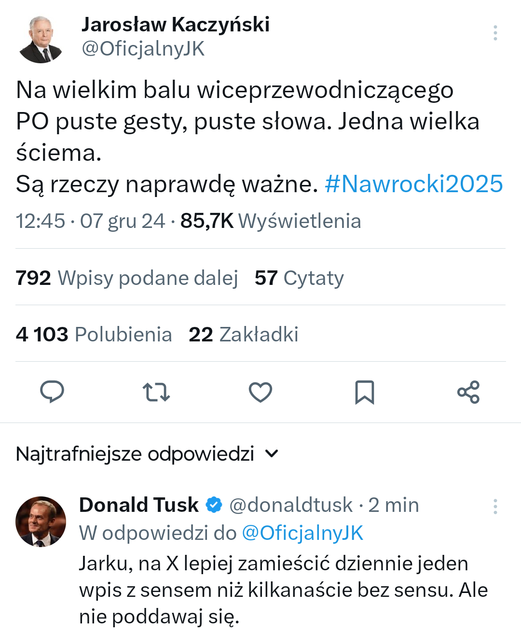
Task: Open the #Nawrocki2025 hashtag
Action: (x=414, y=184)
